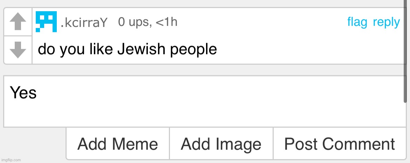Screen dimensions: 410x163
Task: Click the imgflip.com watermark
Action: [x=11, y=160]
